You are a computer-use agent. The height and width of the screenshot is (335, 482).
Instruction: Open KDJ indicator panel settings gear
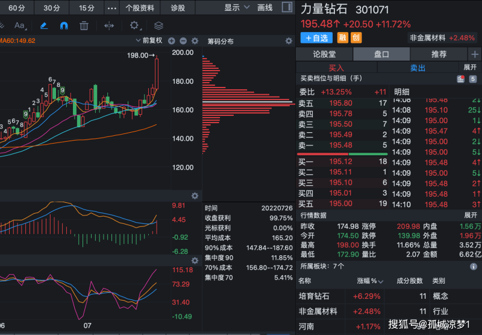click(x=195, y=261)
